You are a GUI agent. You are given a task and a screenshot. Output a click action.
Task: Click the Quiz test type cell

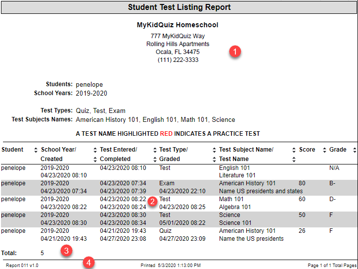coord(166,231)
